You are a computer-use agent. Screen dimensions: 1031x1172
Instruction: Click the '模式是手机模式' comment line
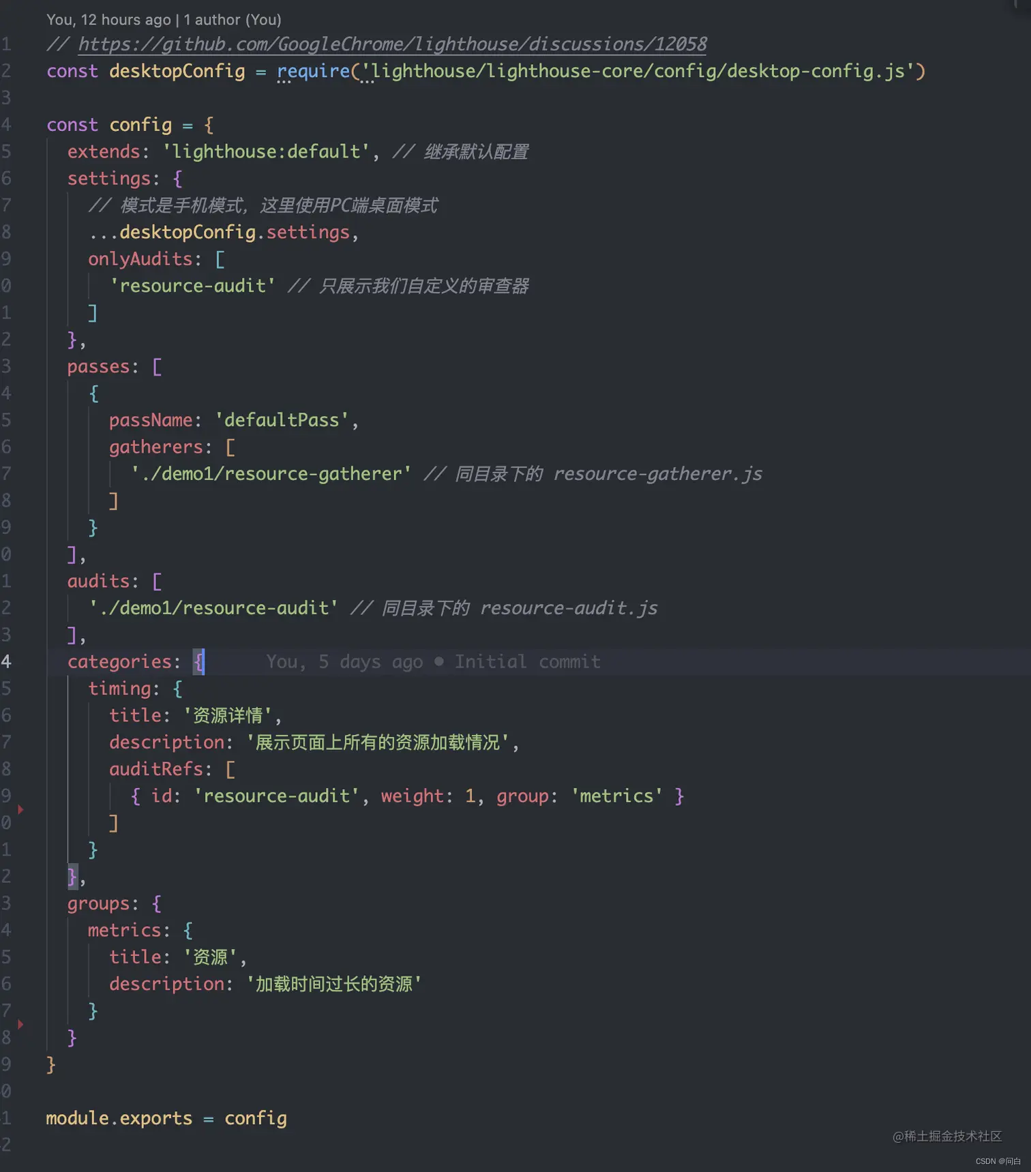click(x=263, y=205)
